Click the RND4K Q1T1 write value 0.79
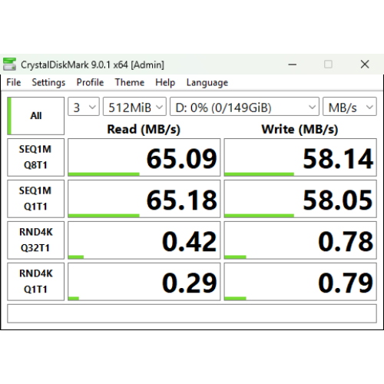Viewport: 384px width, 384px height. pyautogui.click(x=300, y=282)
